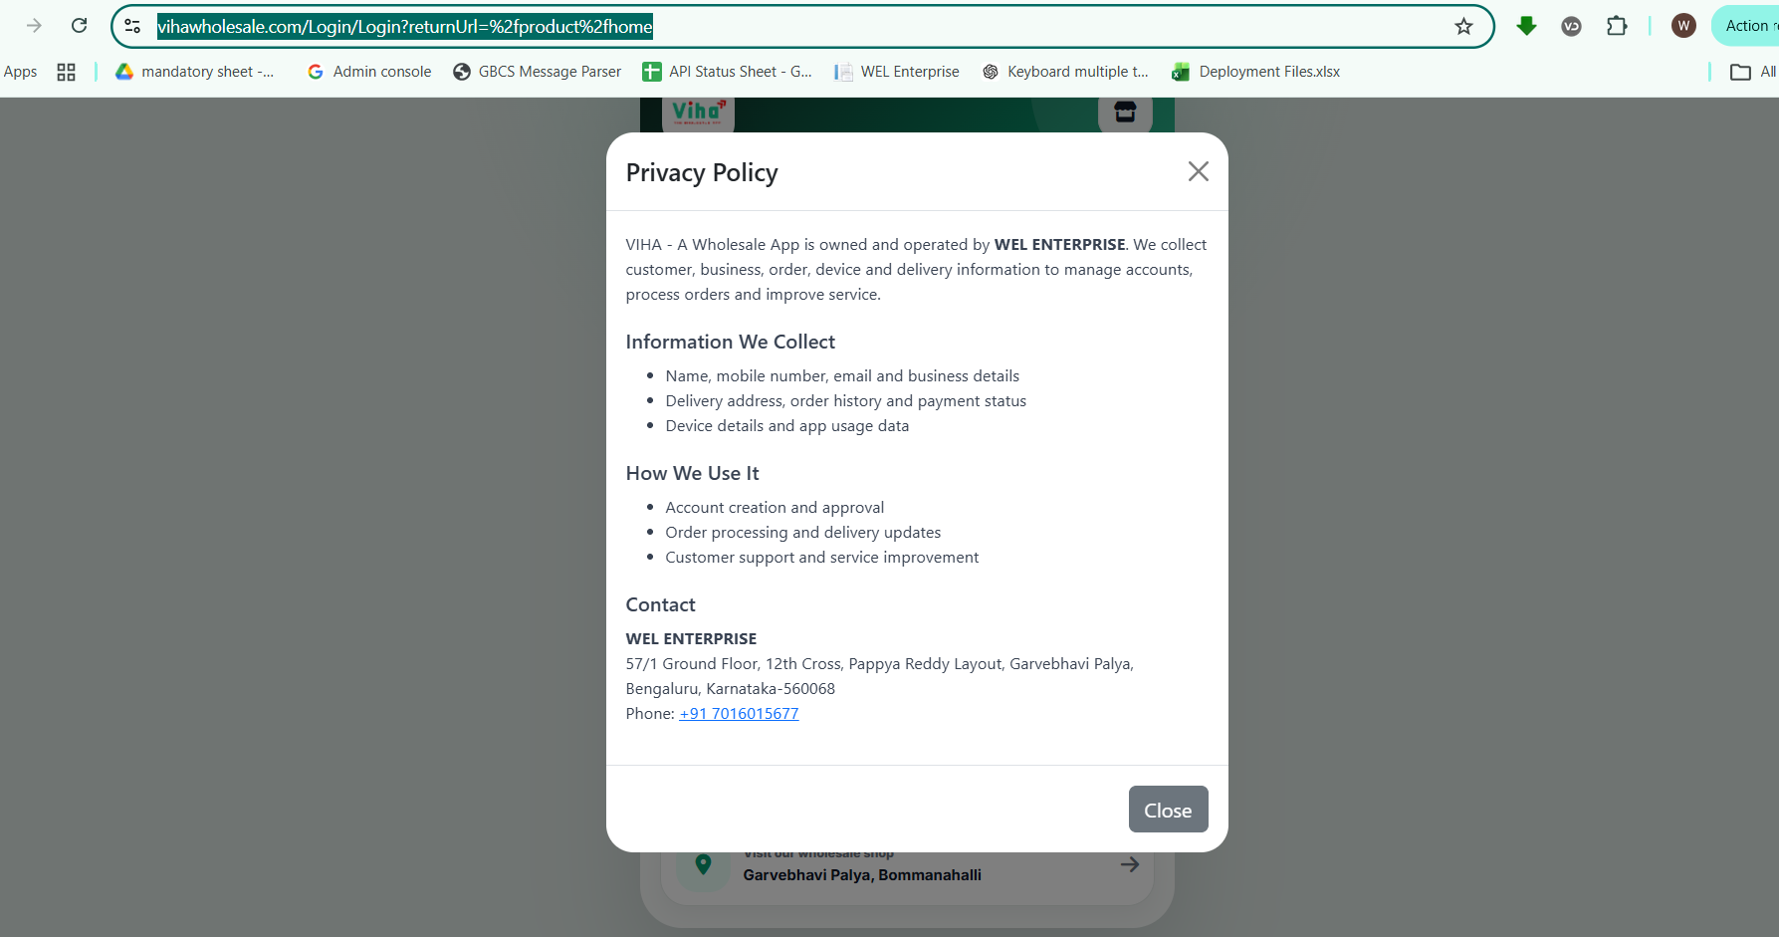Open the Extensions puzzle icon
Image resolution: width=1779 pixels, height=937 pixels.
(1617, 26)
